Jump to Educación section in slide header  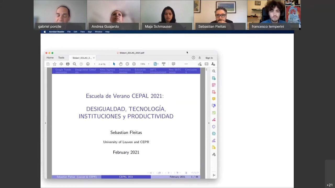140,70
